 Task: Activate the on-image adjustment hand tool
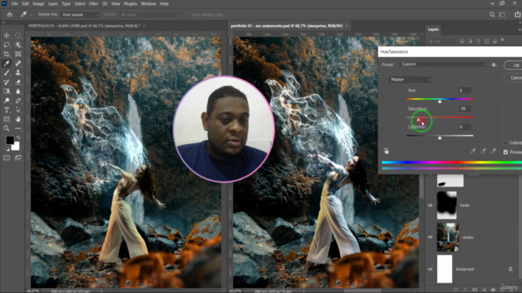pos(386,151)
